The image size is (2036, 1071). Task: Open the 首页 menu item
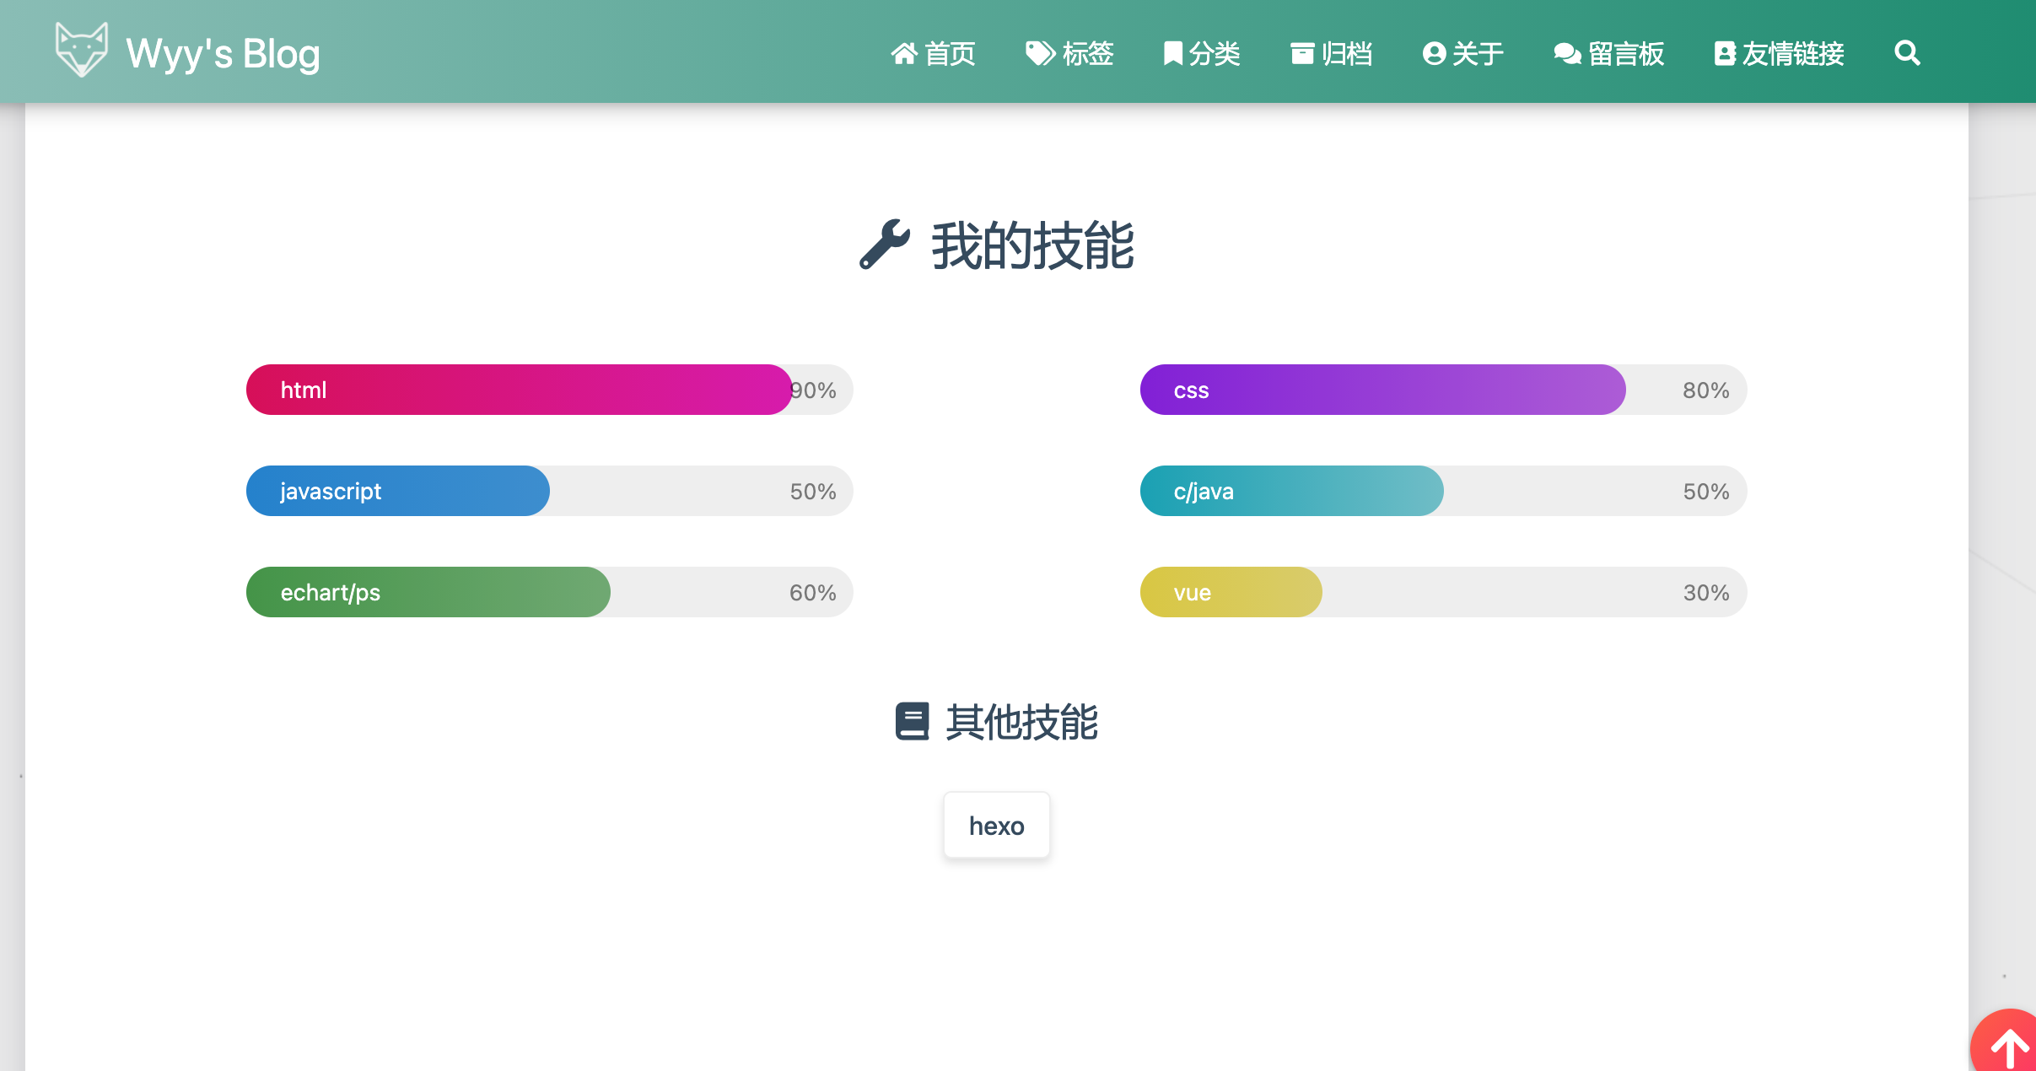950,53
